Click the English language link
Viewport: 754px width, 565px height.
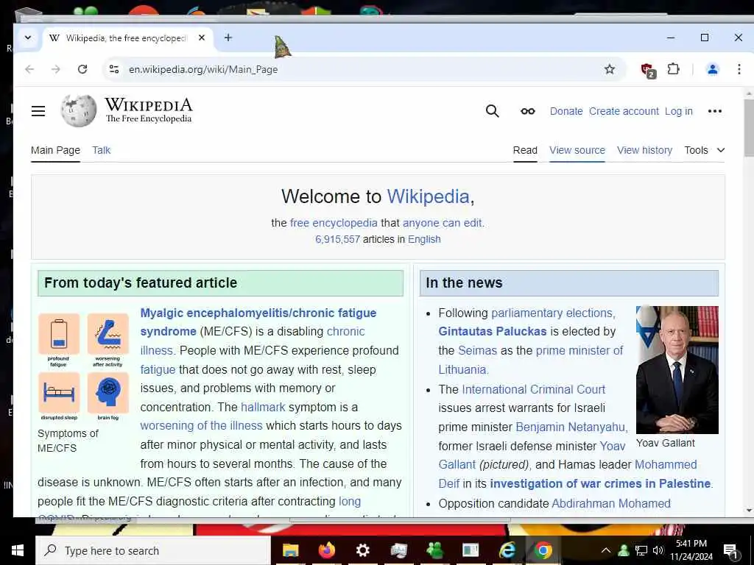point(424,239)
